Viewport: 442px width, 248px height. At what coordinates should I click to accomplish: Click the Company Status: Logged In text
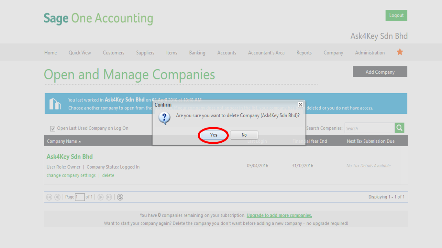[113, 167]
